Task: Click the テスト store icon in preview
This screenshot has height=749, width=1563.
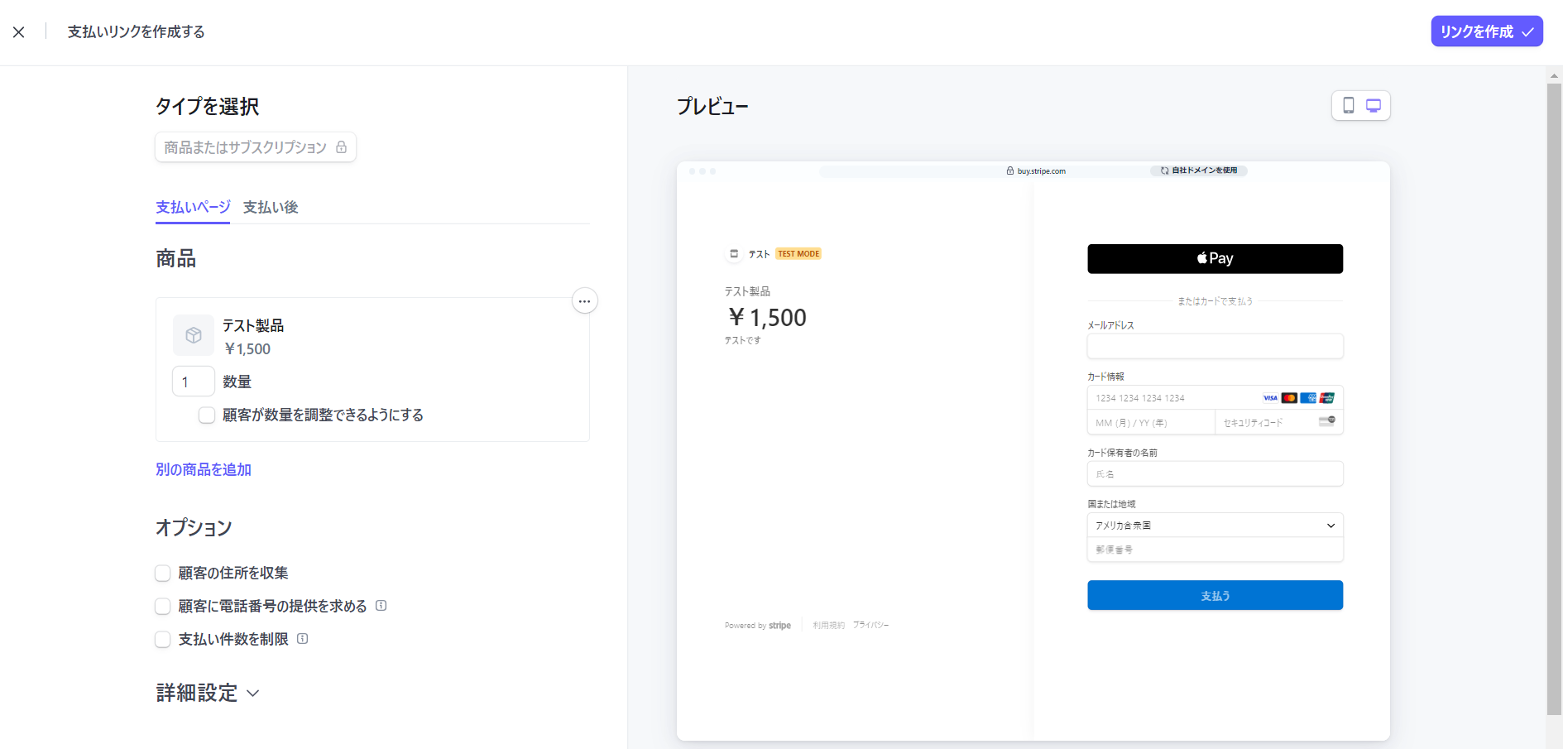Action: pos(734,254)
